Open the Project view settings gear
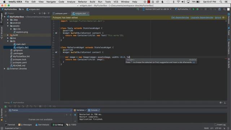 pos(44,13)
